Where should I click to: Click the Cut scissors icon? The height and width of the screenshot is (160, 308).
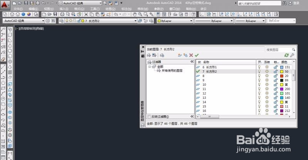tap(86, 14)
